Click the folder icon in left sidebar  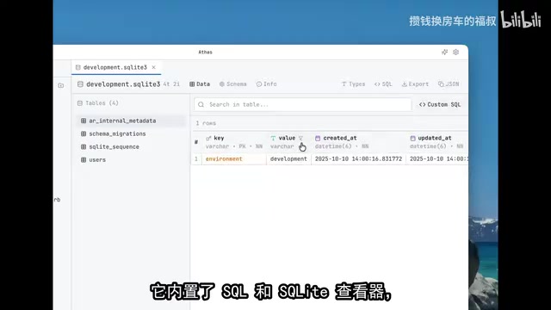pyautogui.click(x=61, y=85)
